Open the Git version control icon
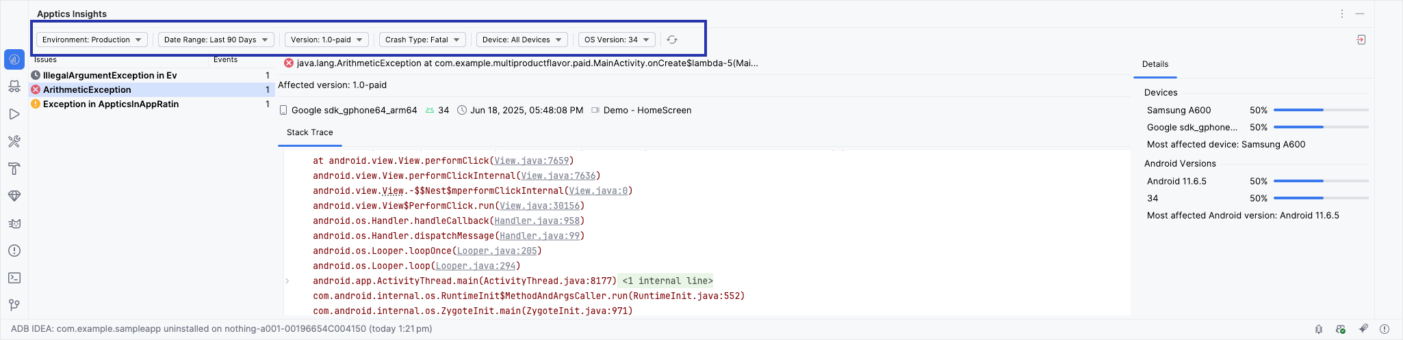The height and width of the screenshot is (340, 1403). 14,305
